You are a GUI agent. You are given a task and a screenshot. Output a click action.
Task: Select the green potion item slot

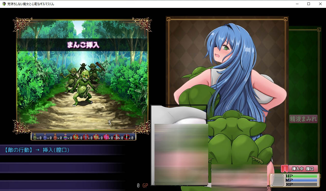tap(35, 137)
